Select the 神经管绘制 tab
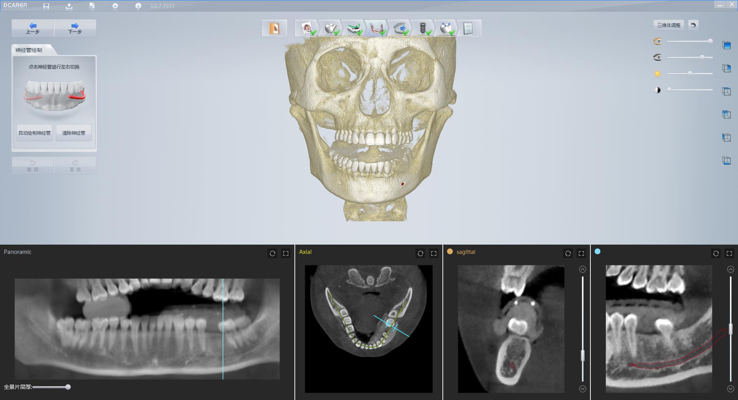Screen dimensions: 738x400 pos(29,50)
